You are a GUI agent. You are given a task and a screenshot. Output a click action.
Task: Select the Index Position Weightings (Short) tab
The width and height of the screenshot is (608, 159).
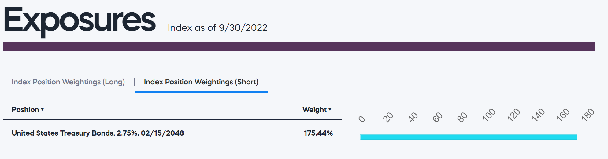click(201, 82)
